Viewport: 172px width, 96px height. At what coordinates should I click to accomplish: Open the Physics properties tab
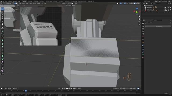[143, 50]
